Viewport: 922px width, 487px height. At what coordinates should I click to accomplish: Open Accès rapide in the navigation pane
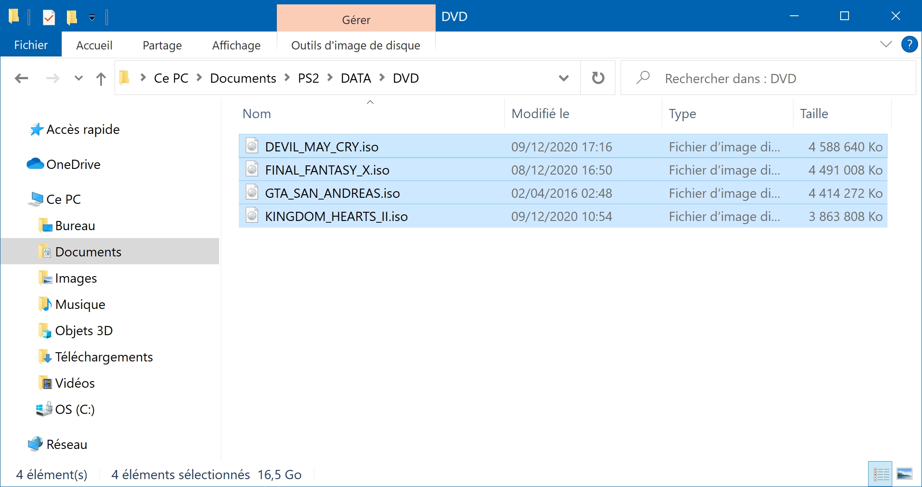coord(83,129)
